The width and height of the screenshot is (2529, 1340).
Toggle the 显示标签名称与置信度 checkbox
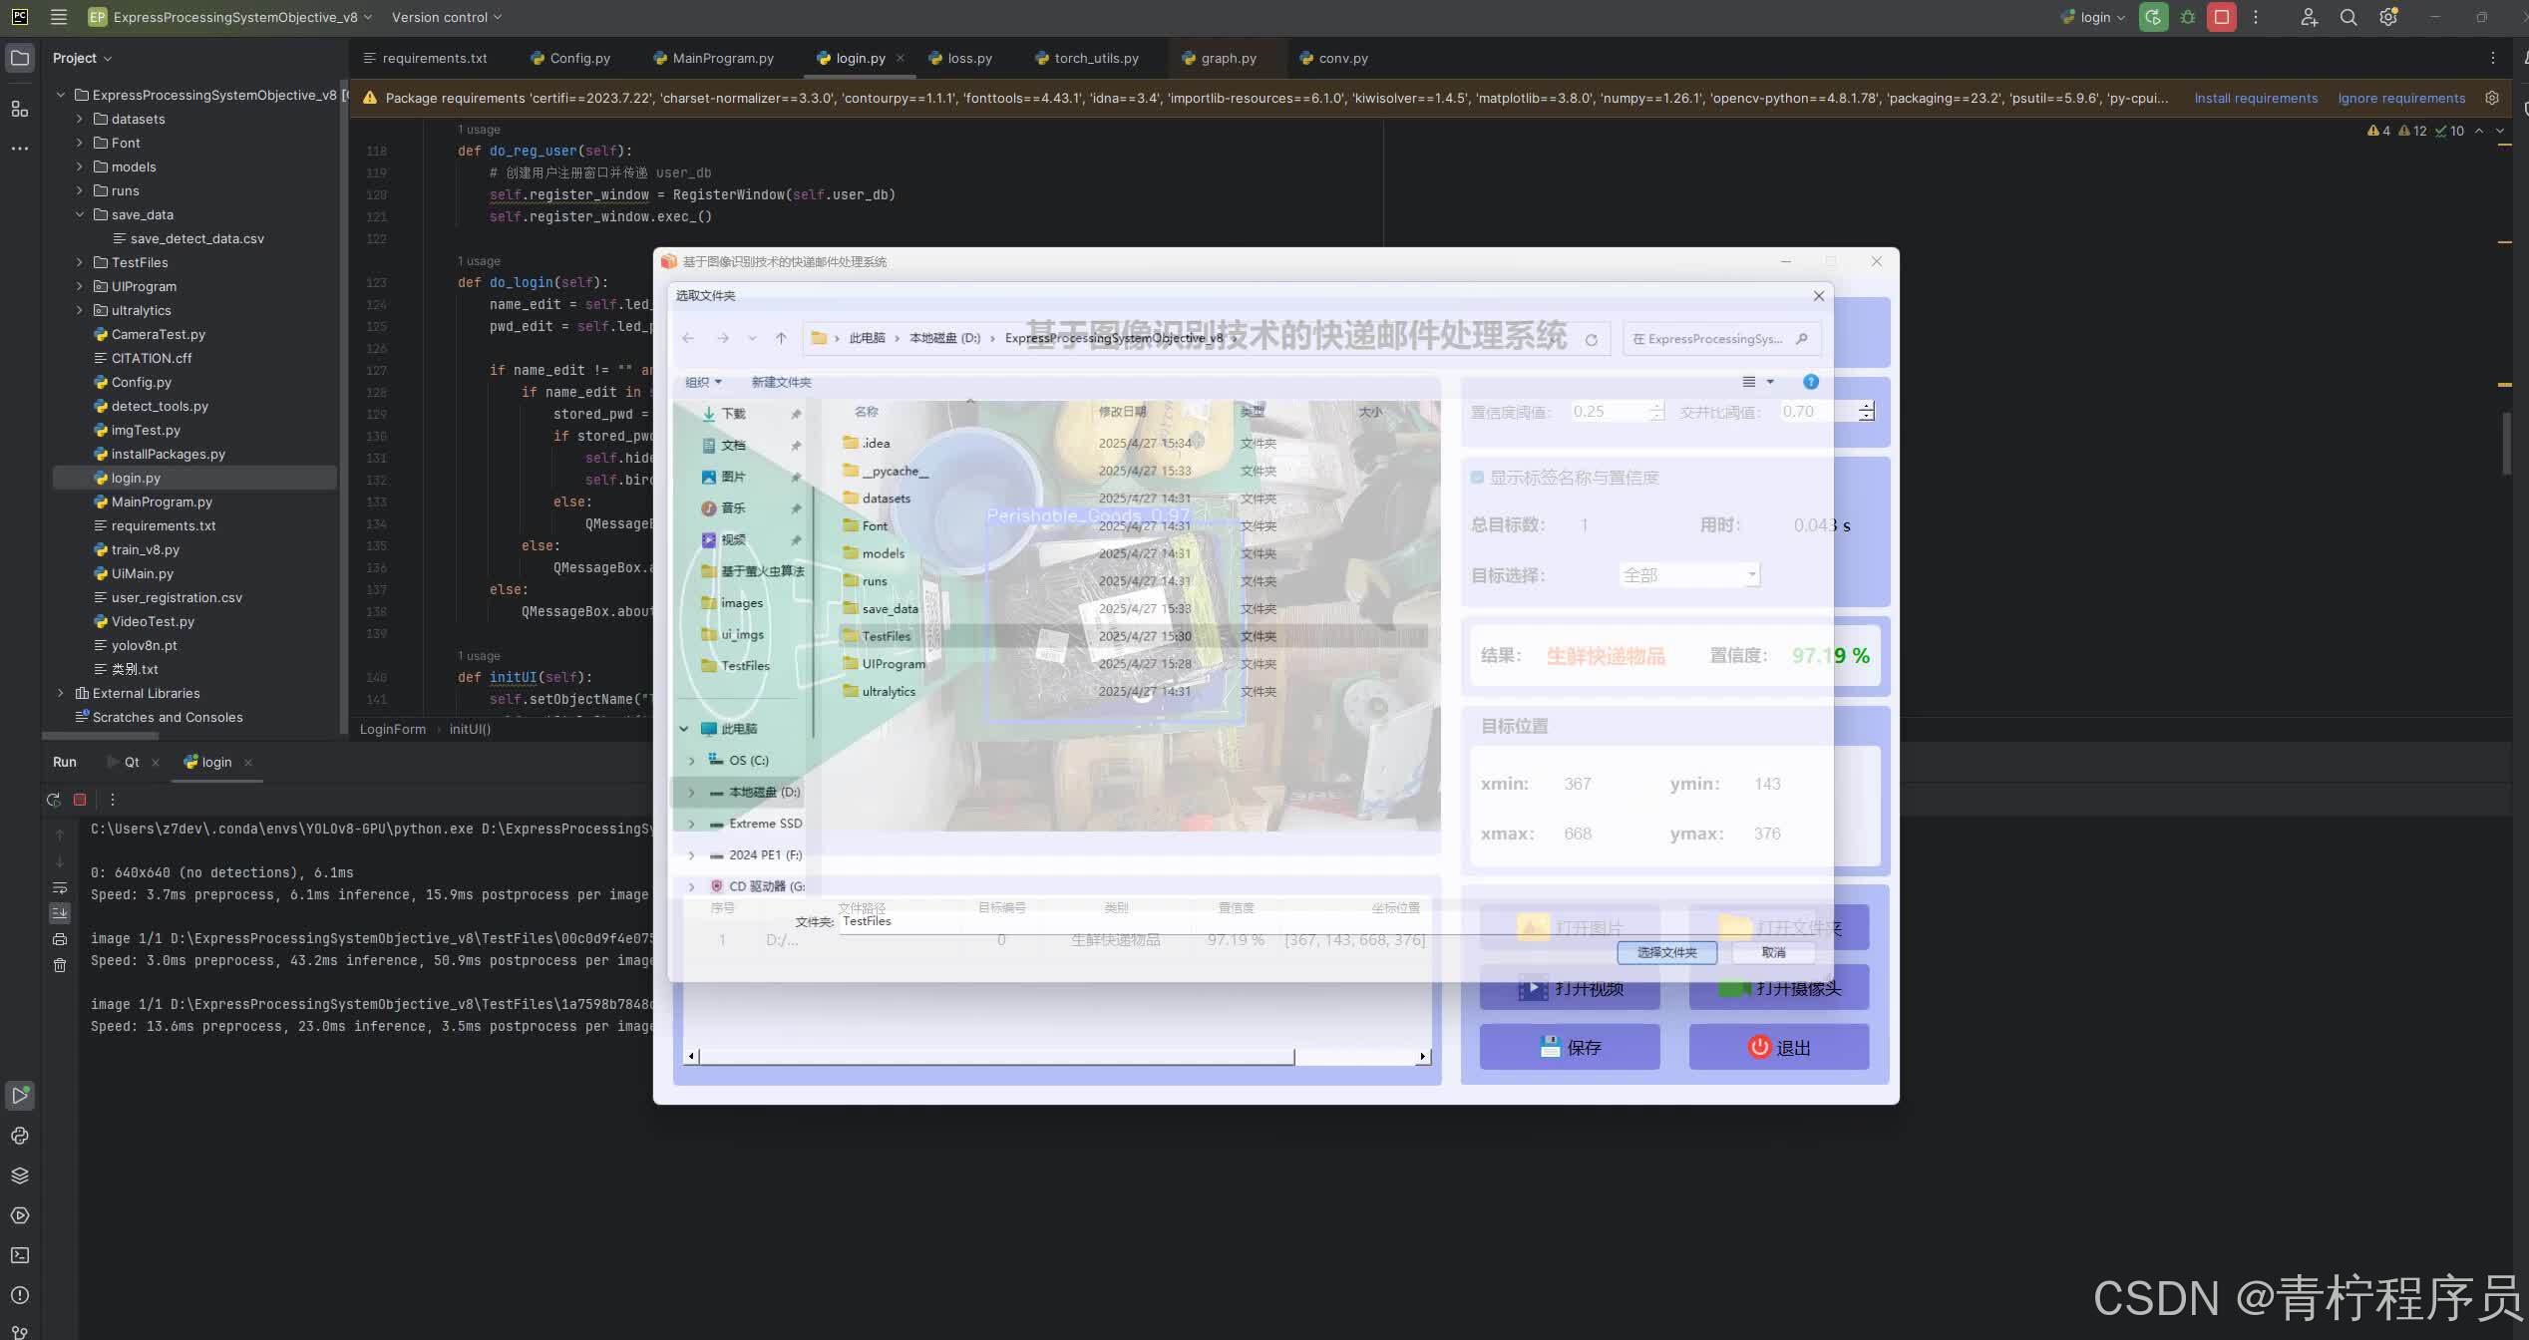point(1477,478)
